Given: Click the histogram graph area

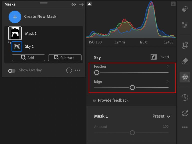Looking at the screenshot, I should pos(131,19).
